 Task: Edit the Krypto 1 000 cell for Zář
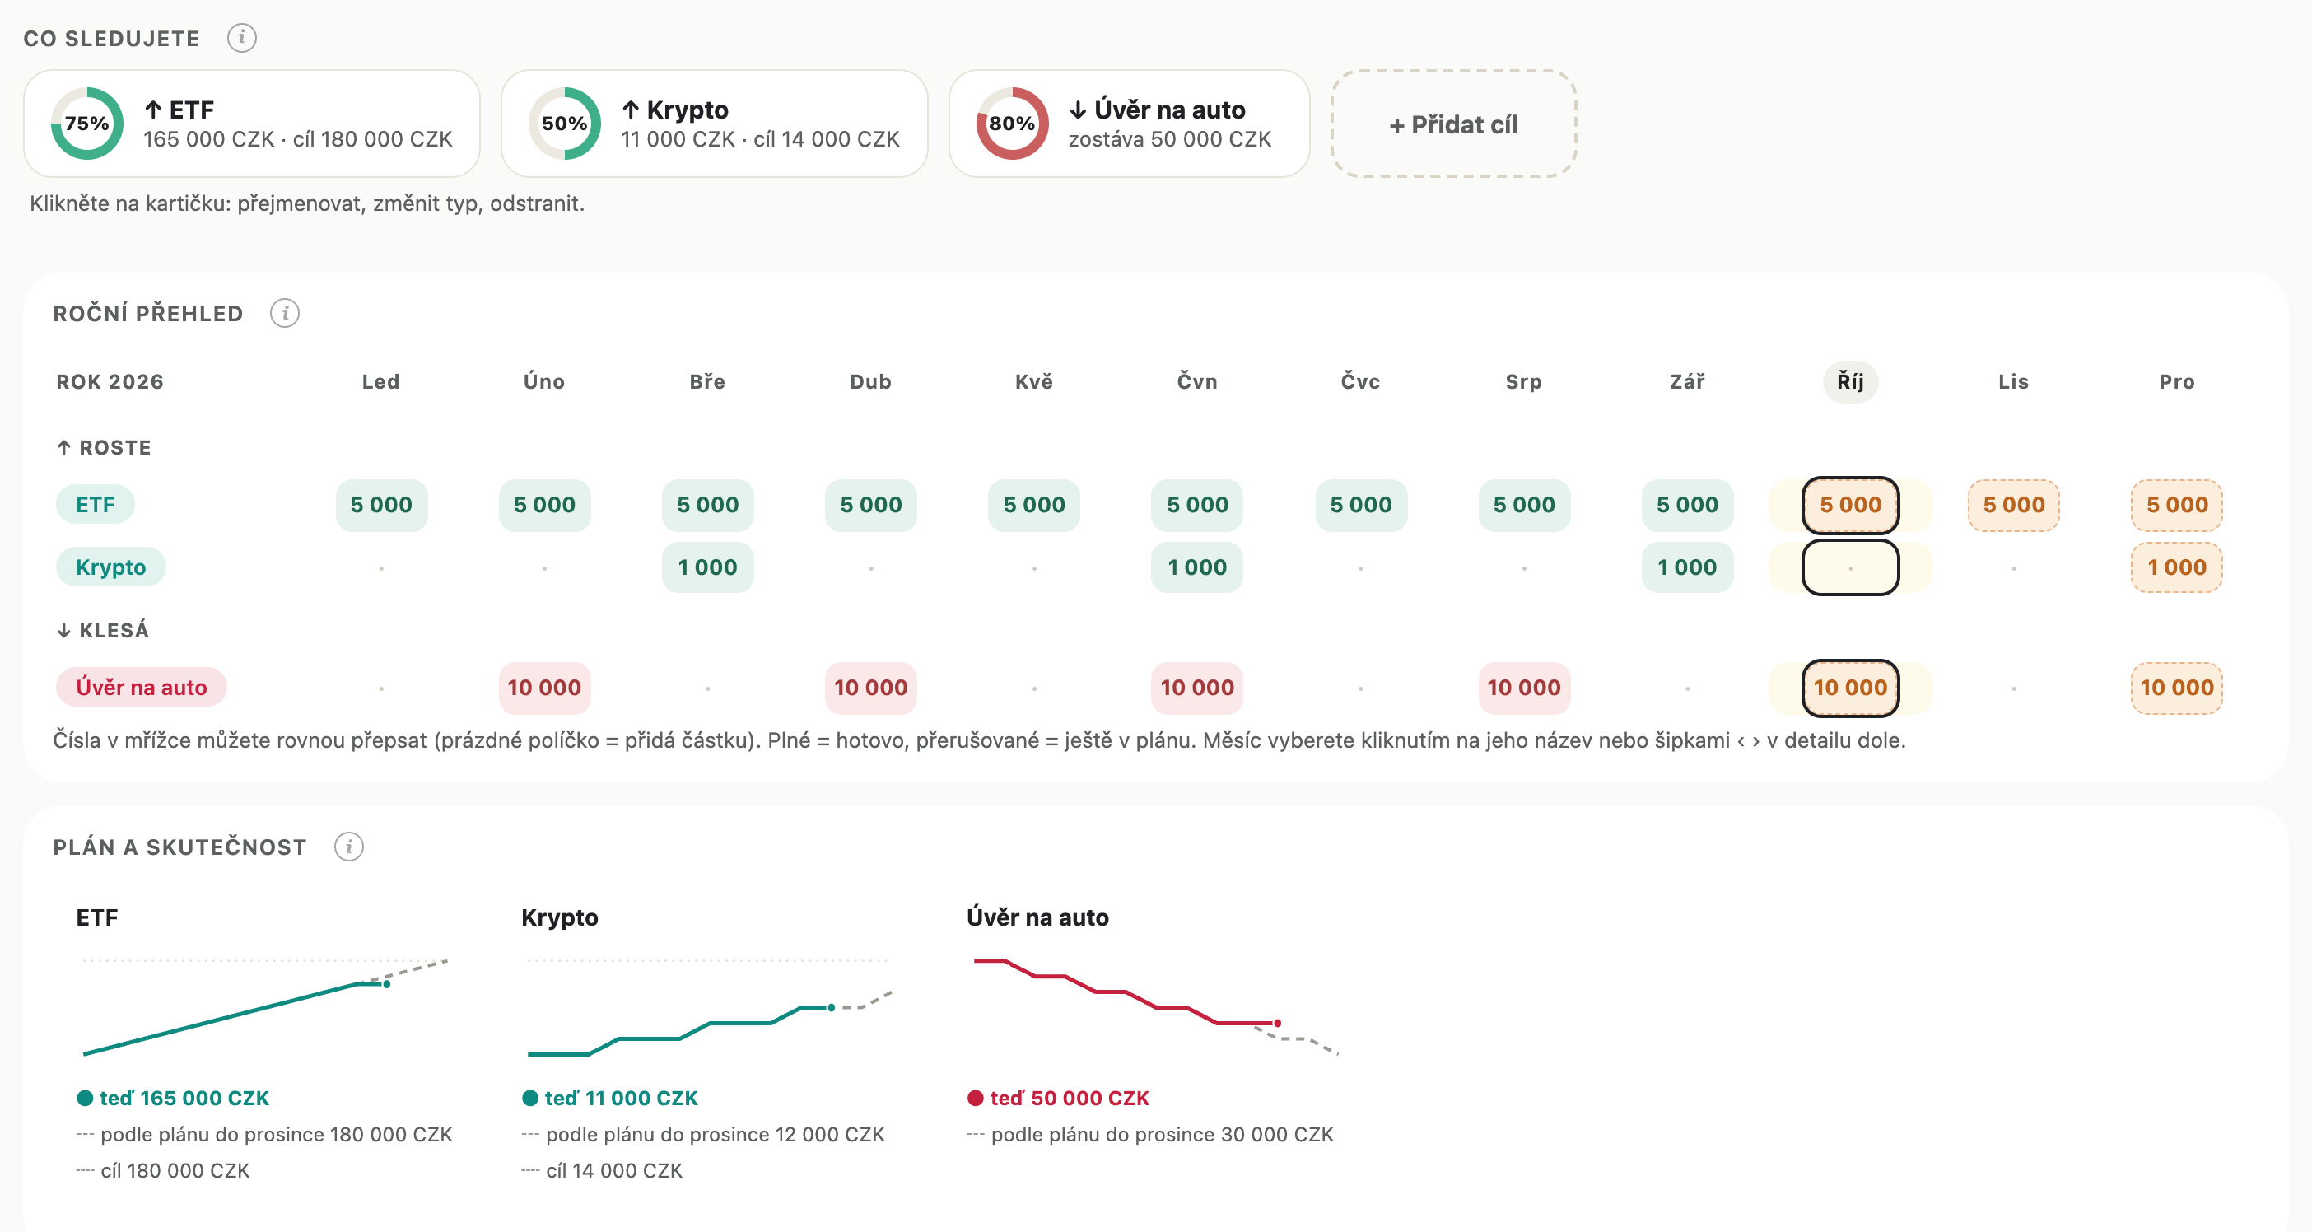(1687, 567)
